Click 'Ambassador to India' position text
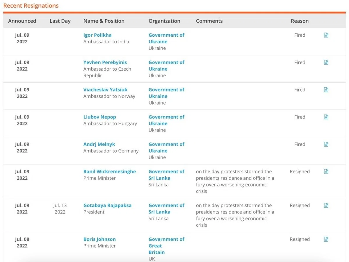Screen dimensions: 349x262 point(106,42)
